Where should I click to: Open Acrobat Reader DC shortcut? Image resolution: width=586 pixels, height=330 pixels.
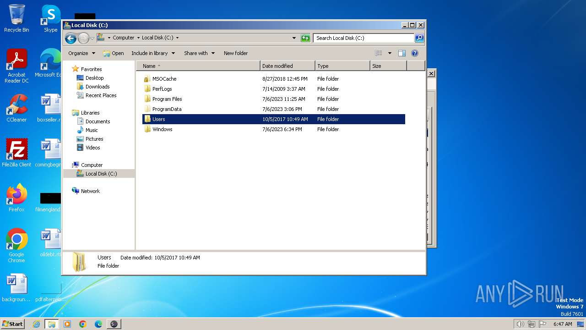[16, 66]
